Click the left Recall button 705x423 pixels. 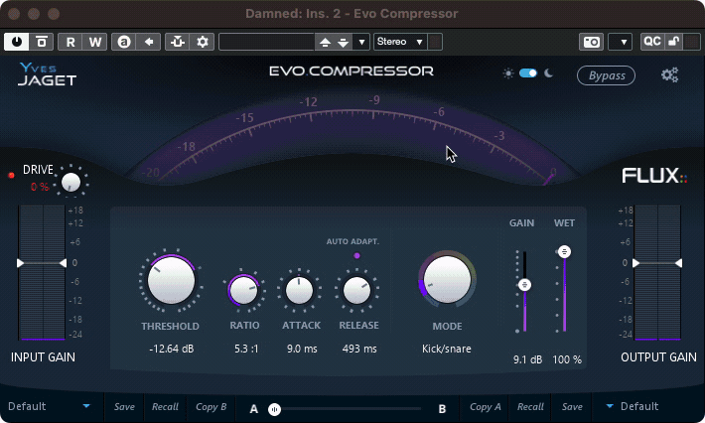(x=165, y=406)
